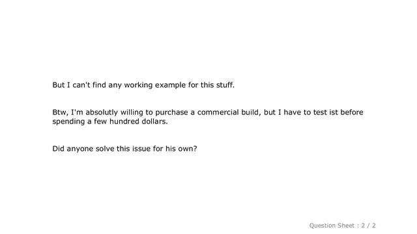The width and height of the screenshot is (417, 234).
Task: Click the 'Question Sheet' footer label
Action: pyautogui.click(x=332, y=226)
